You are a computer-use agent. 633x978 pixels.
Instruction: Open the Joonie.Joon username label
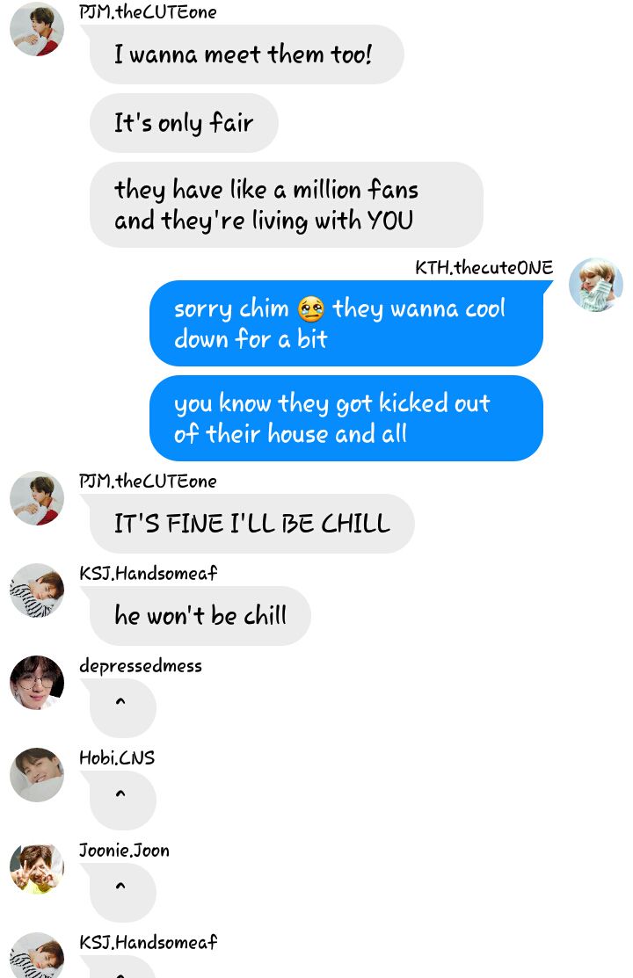124,850
